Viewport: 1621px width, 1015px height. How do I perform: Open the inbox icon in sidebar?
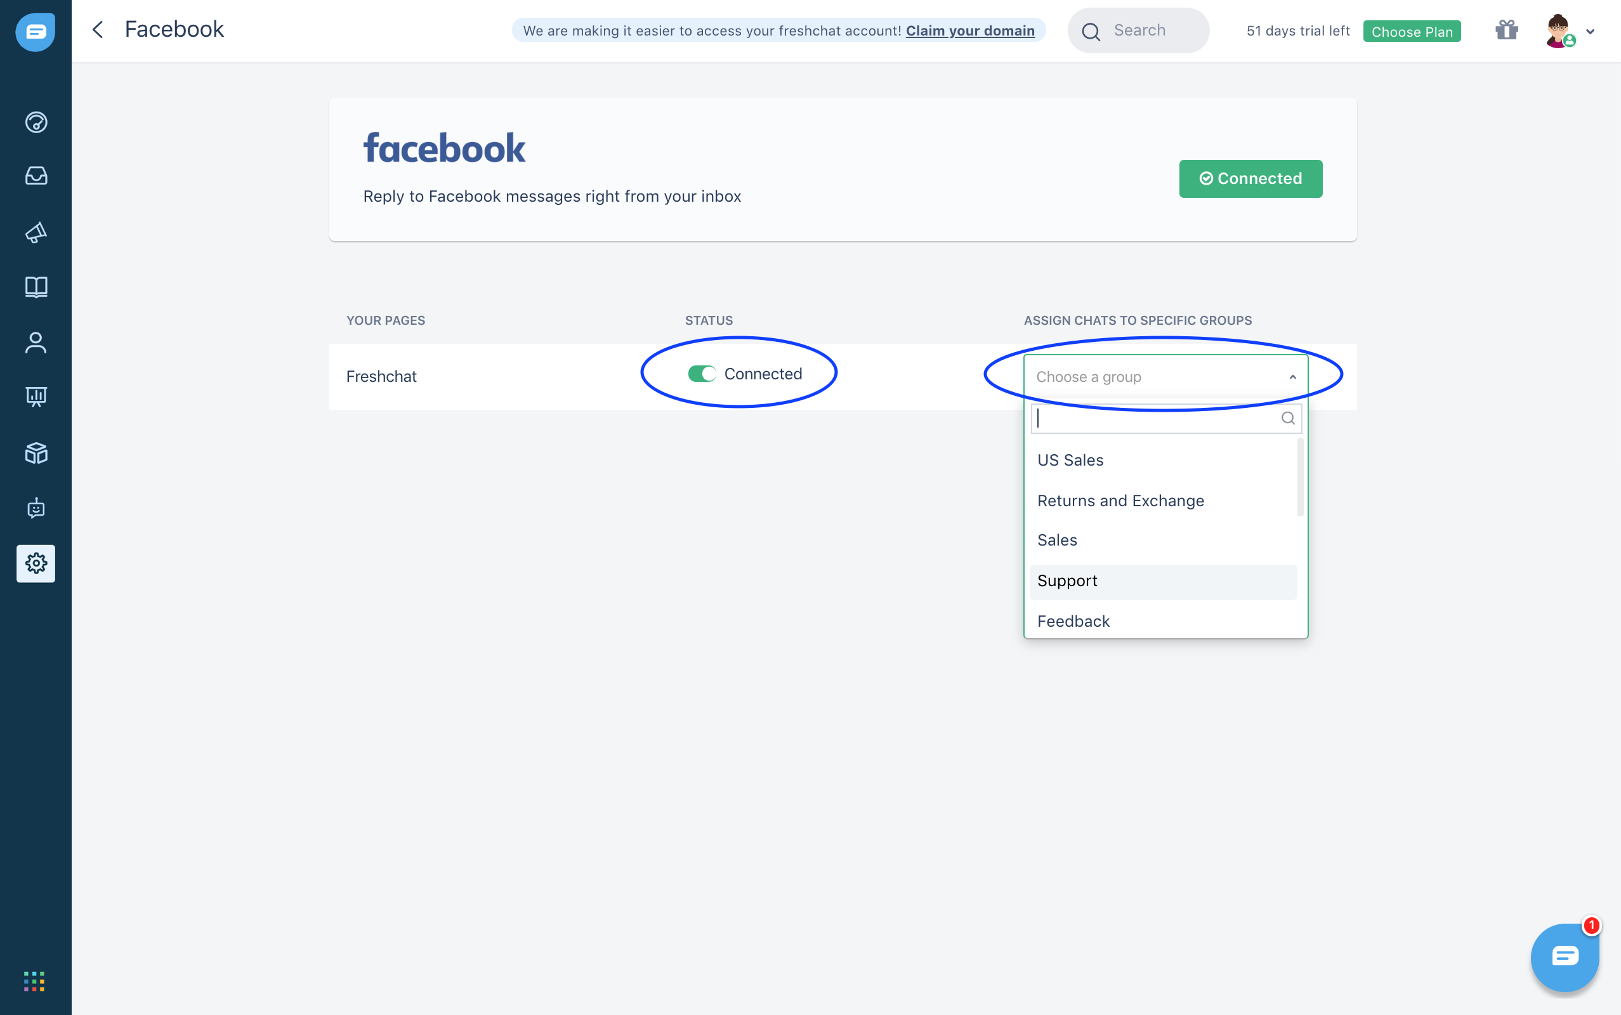click(x=36, y=176)
